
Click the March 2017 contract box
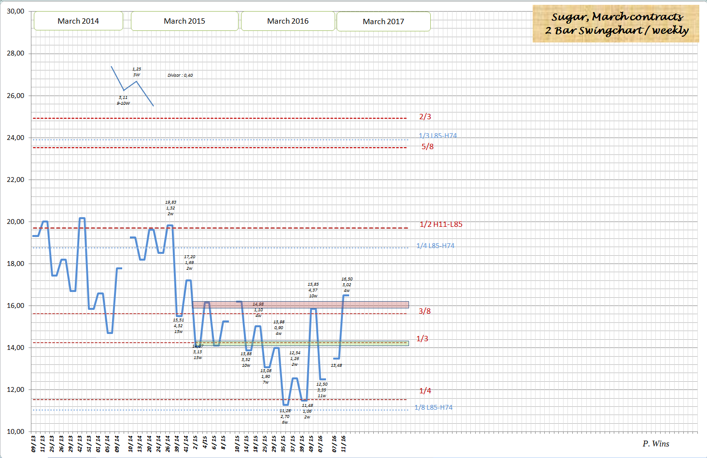[x=383, y=22]
